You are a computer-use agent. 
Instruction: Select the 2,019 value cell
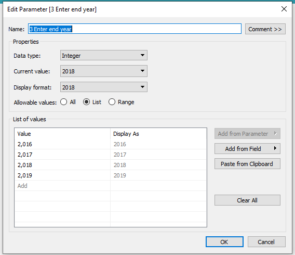pyautogui.click(x=62, y=175)
